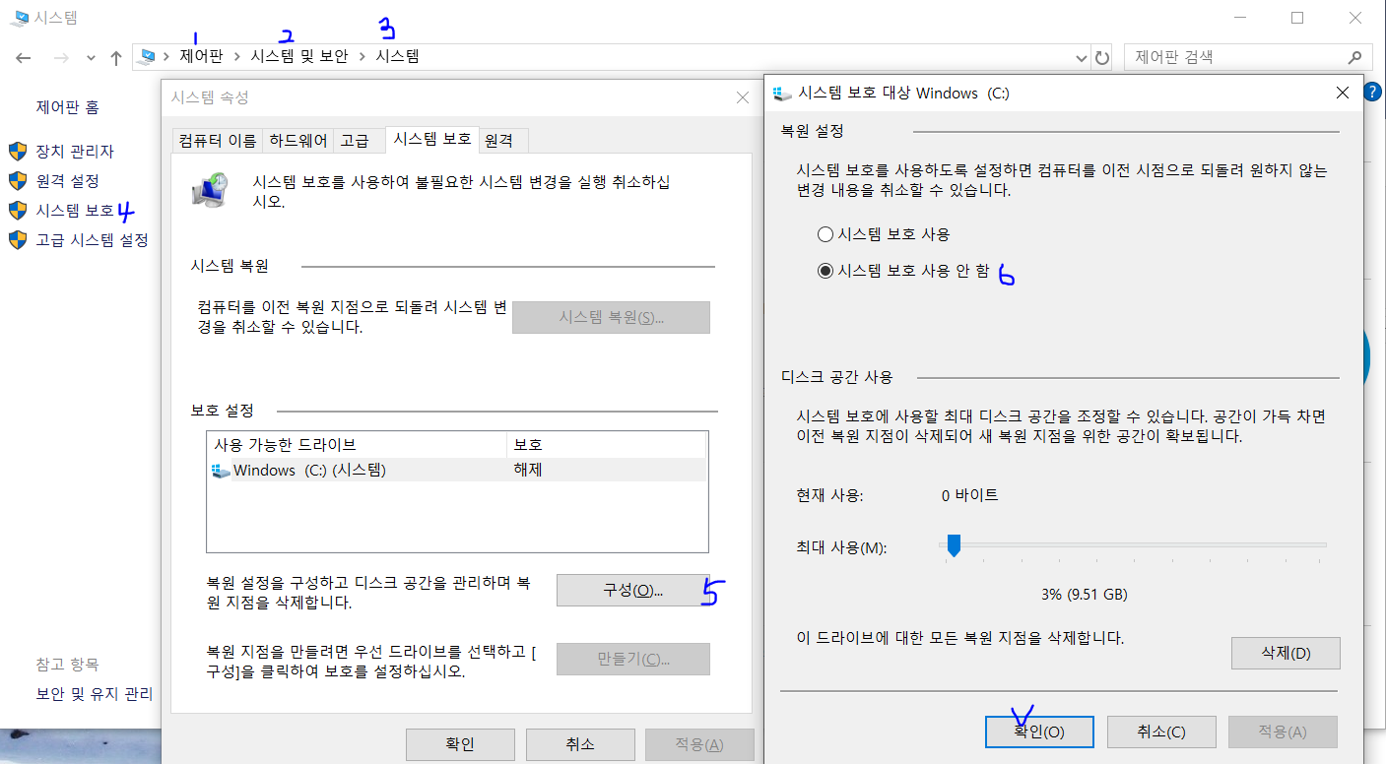
Task: Click 취소 in 시스템 속성 dialog
Action: [580, 744]
